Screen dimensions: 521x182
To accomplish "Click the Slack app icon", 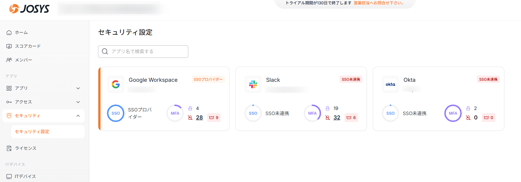I will 253,85.
